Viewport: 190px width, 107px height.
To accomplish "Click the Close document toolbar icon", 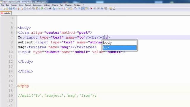I will (18, 8).
